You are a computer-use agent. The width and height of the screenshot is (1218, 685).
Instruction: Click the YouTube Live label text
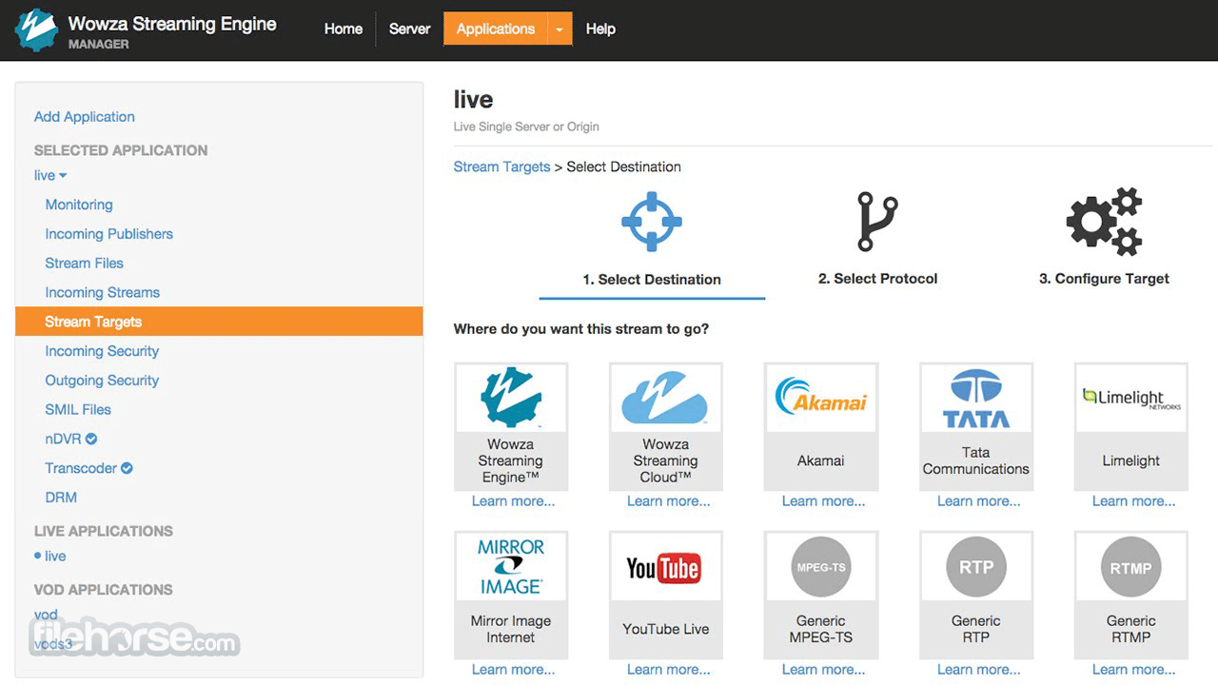pos(666,629)
